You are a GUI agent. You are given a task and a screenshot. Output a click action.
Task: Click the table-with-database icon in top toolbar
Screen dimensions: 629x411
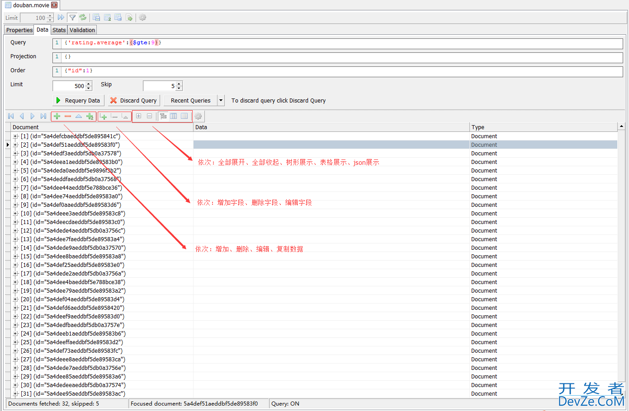click(x=118, y=18)
